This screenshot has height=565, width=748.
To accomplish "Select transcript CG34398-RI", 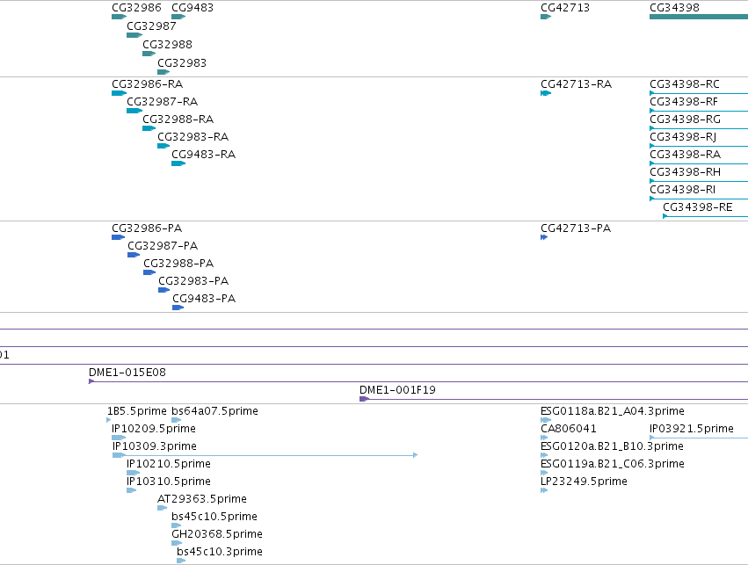I will pos(699,199).
